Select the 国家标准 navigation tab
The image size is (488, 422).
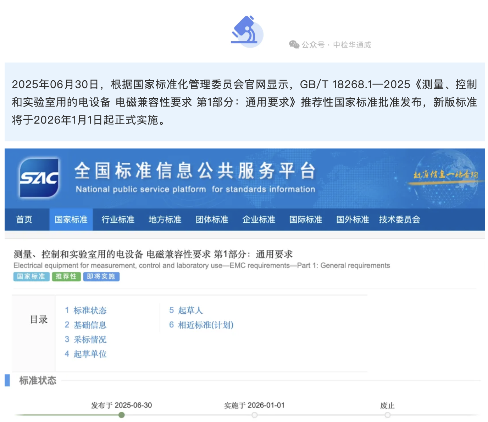pos(71,220)
